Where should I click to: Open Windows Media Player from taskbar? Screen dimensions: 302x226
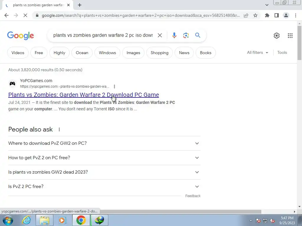click(62, 220)
